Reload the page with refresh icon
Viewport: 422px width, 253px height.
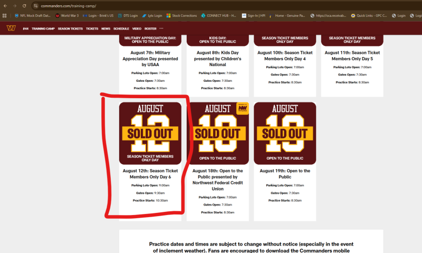24,6
